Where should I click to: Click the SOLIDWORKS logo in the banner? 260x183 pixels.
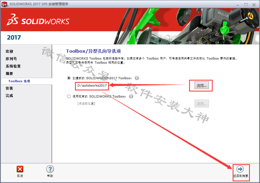pyautogui.click(x=38, y=20)
